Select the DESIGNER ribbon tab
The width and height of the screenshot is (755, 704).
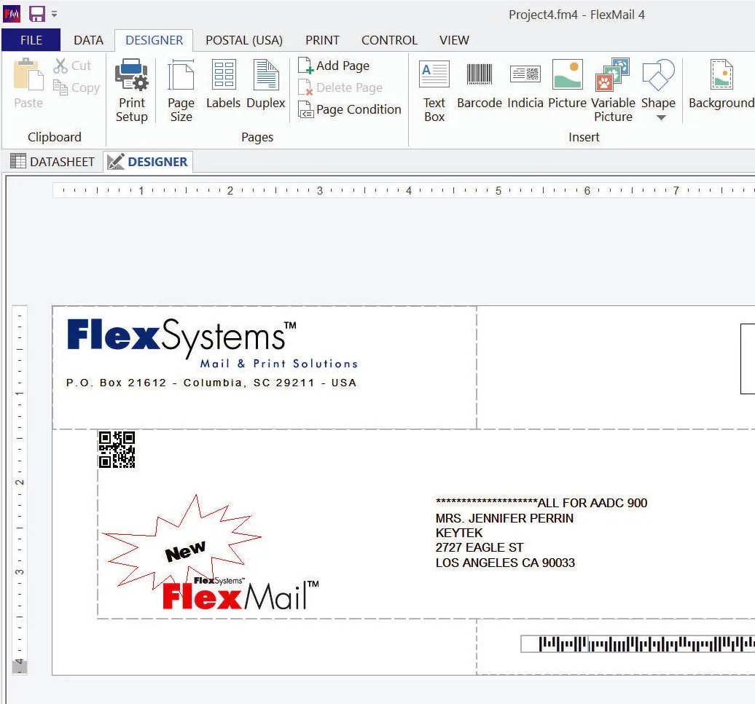154,40
